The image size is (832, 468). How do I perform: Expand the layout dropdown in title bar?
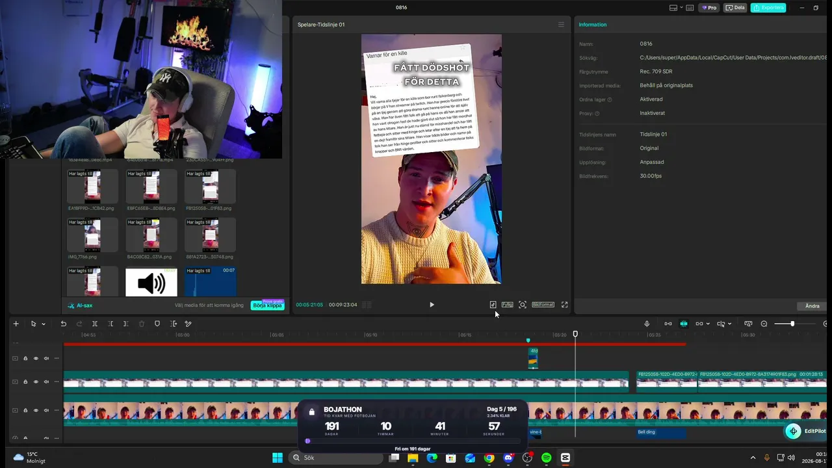(681, 8)
